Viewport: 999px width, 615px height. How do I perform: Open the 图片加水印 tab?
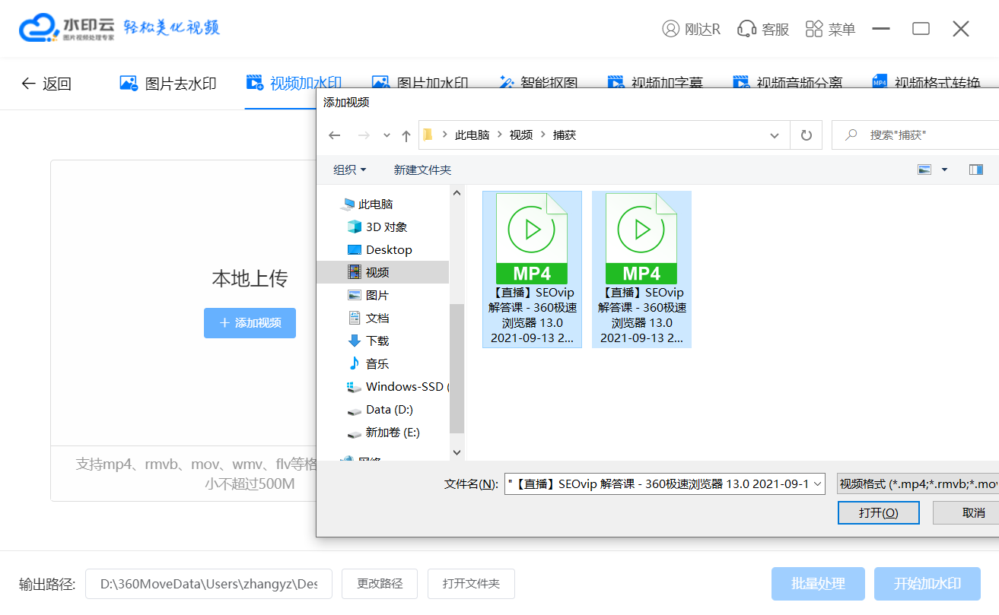(x=419, y=84)
